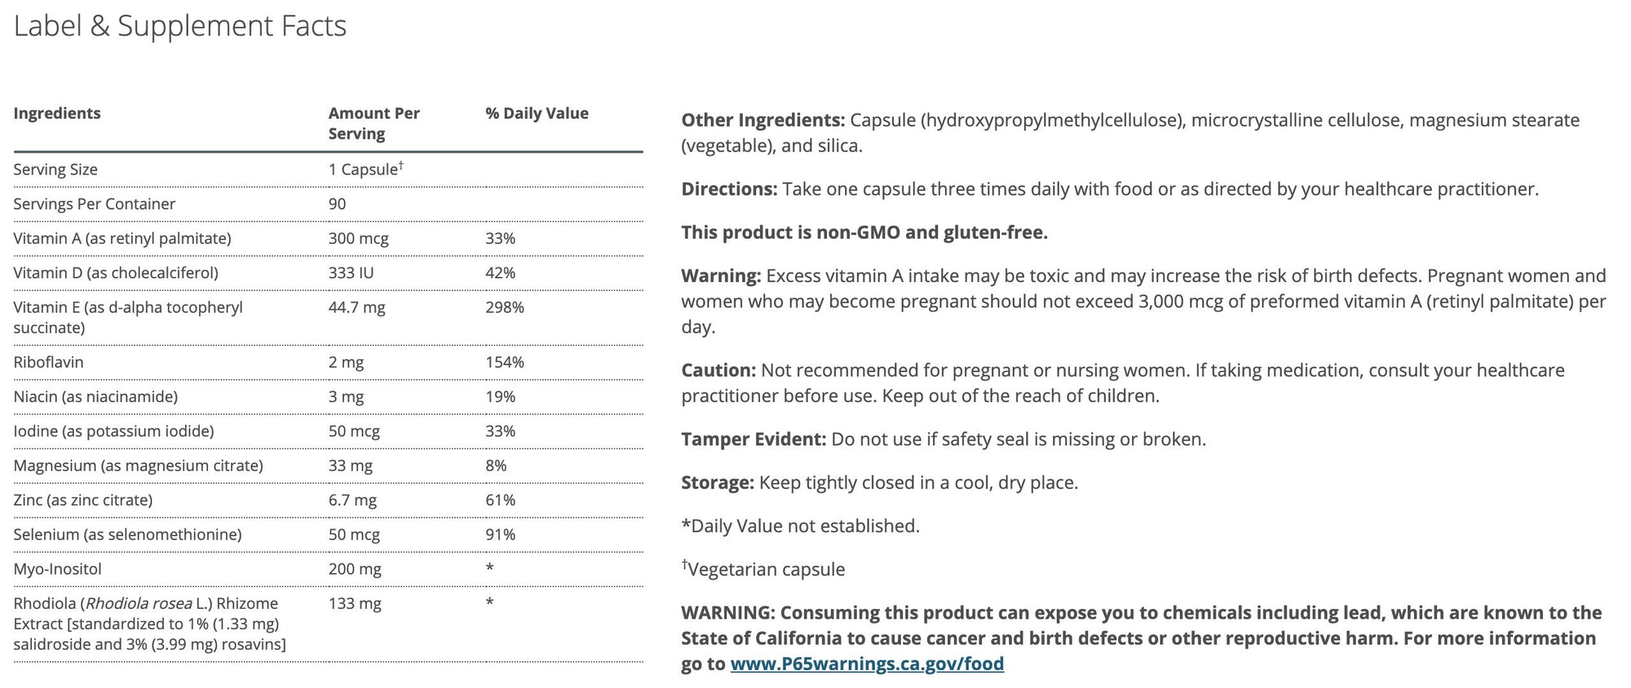The width and height of the screenshot is (1631, 688).
Task: Select the Niacin as niacinamide row
Action: point(95,396)
